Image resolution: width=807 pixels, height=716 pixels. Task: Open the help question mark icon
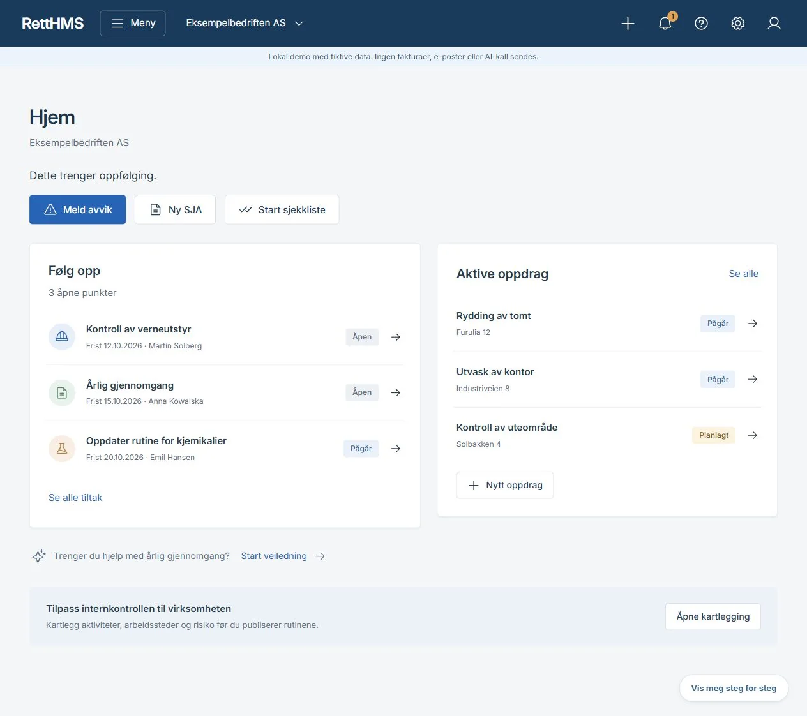[701, 24]
